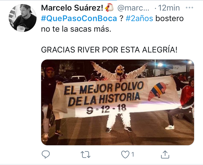Retweet this post using the arrows icon

[86, 154]
